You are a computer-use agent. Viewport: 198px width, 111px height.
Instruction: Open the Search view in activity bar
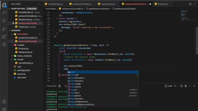tap(4, 13)
